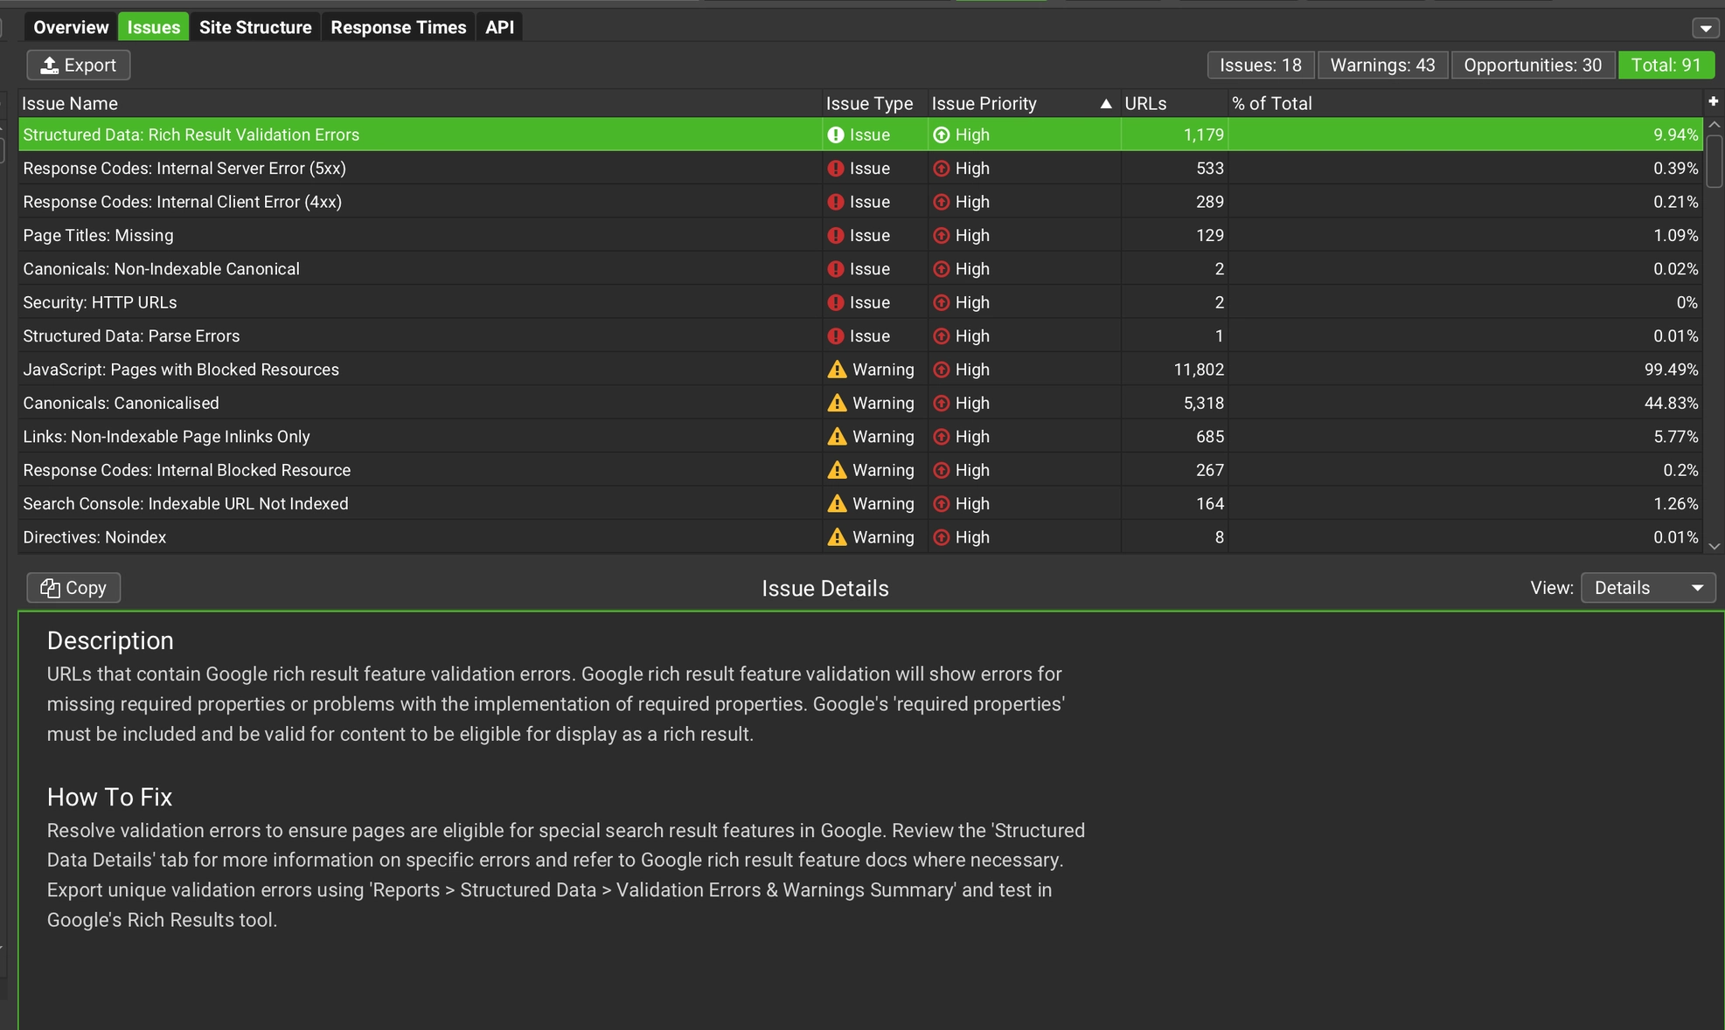This screenshot has height=1030, width=1725.
Task: Click the scrollbar down arrow
Action: (1714, 544)
